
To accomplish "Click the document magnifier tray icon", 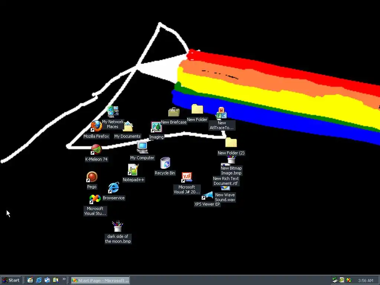I will point(342,281).
